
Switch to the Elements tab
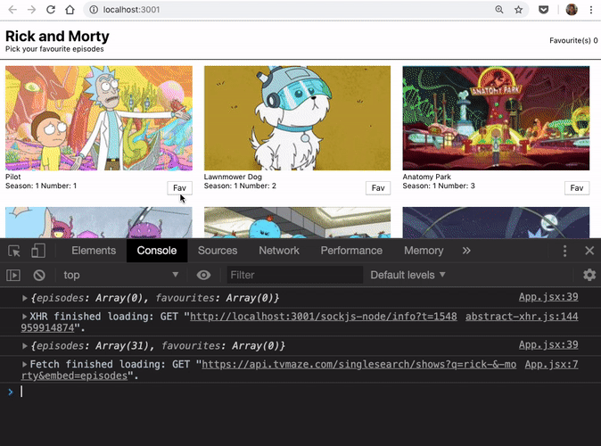coord(94,251)
